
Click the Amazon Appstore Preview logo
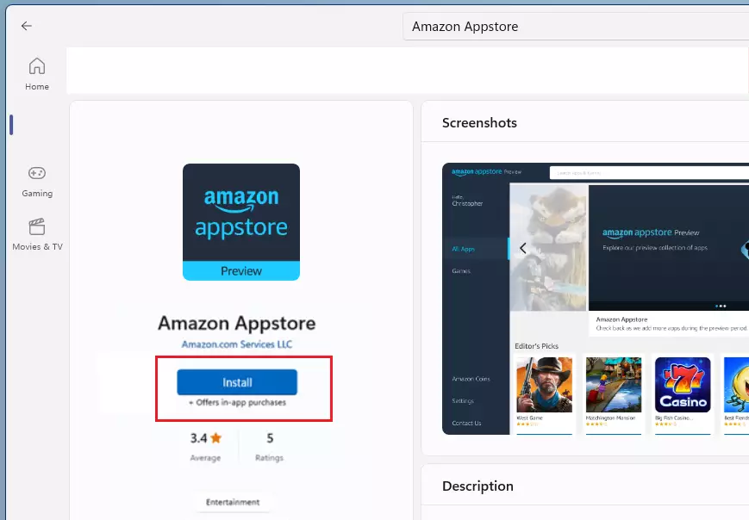241,222
